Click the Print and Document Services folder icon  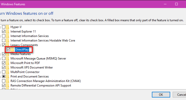pos(8,76)
